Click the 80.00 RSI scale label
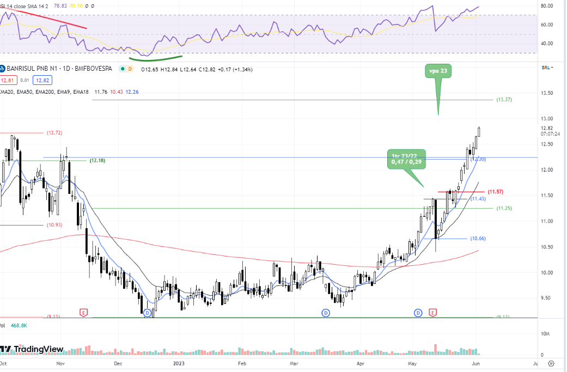Image resolution: width=567 pixels, height=372 pixels. coord(547,6)
